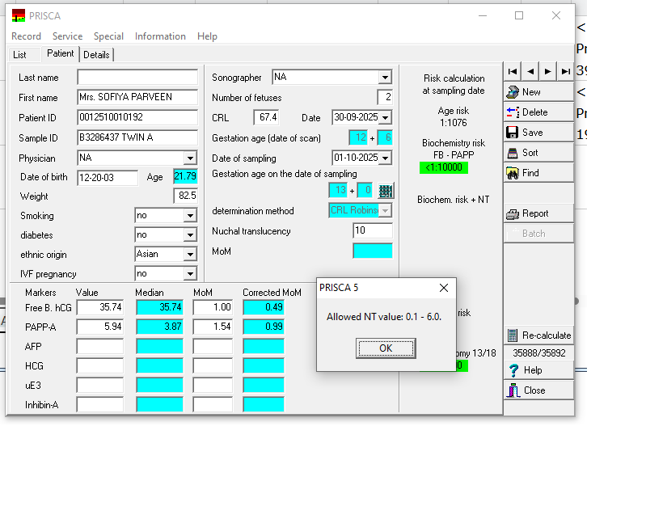Switch to the Details tab

pos(96,55)
